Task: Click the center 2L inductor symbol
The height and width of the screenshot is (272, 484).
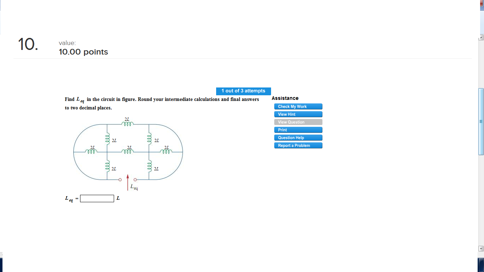Action: 128,151
